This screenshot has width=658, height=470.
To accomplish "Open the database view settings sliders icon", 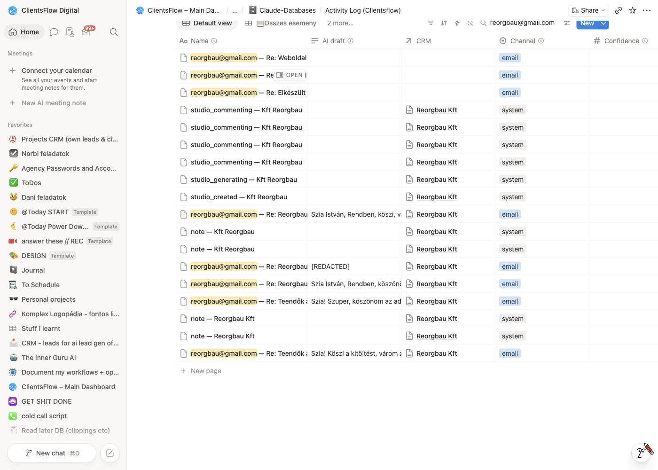I will pos(567,23).
